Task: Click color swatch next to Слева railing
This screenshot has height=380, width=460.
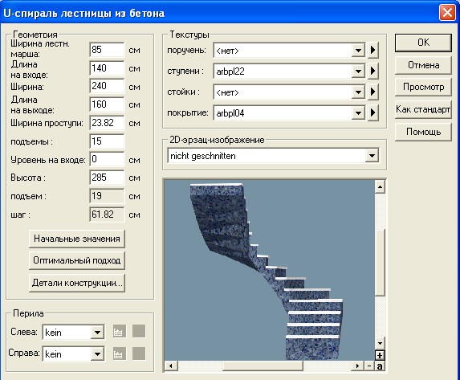Action: coord(139,331)
